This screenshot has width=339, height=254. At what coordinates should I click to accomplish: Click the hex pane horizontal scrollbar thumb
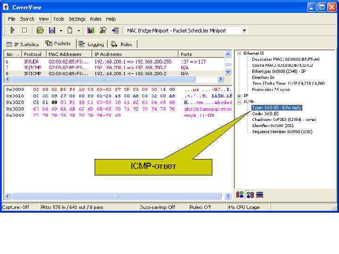pyautogui.click(x=117, y=196)
